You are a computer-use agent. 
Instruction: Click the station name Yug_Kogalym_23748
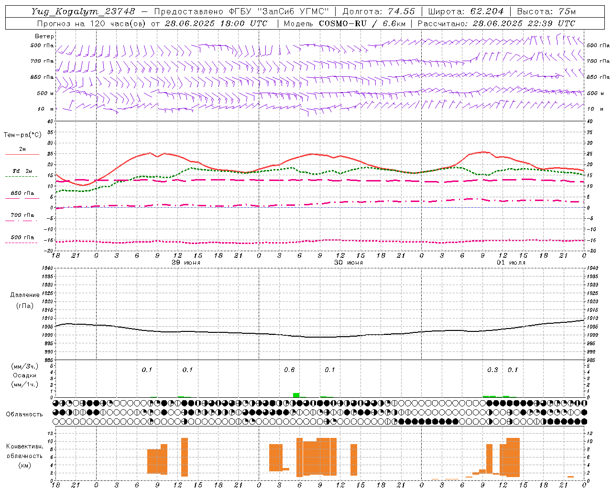click(83, 11)
